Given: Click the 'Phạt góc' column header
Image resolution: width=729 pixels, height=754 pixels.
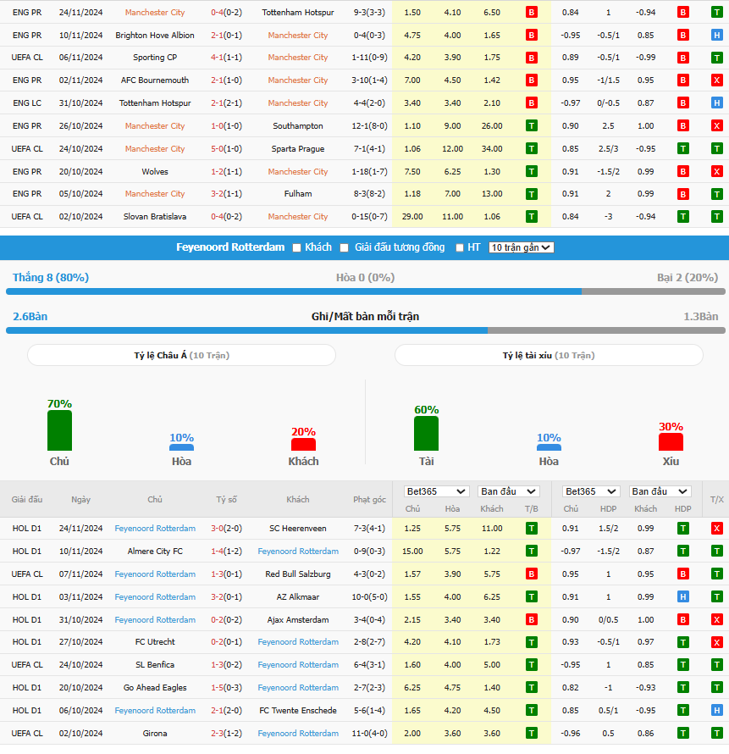Looking at the screenshot, I should (369, 500).
